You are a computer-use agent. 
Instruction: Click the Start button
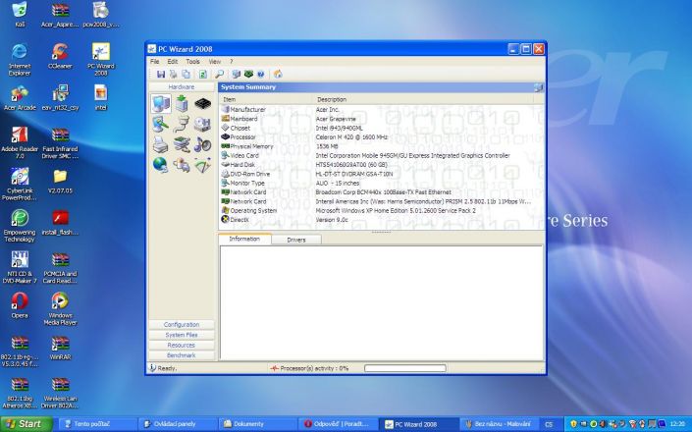click(26, 424)
